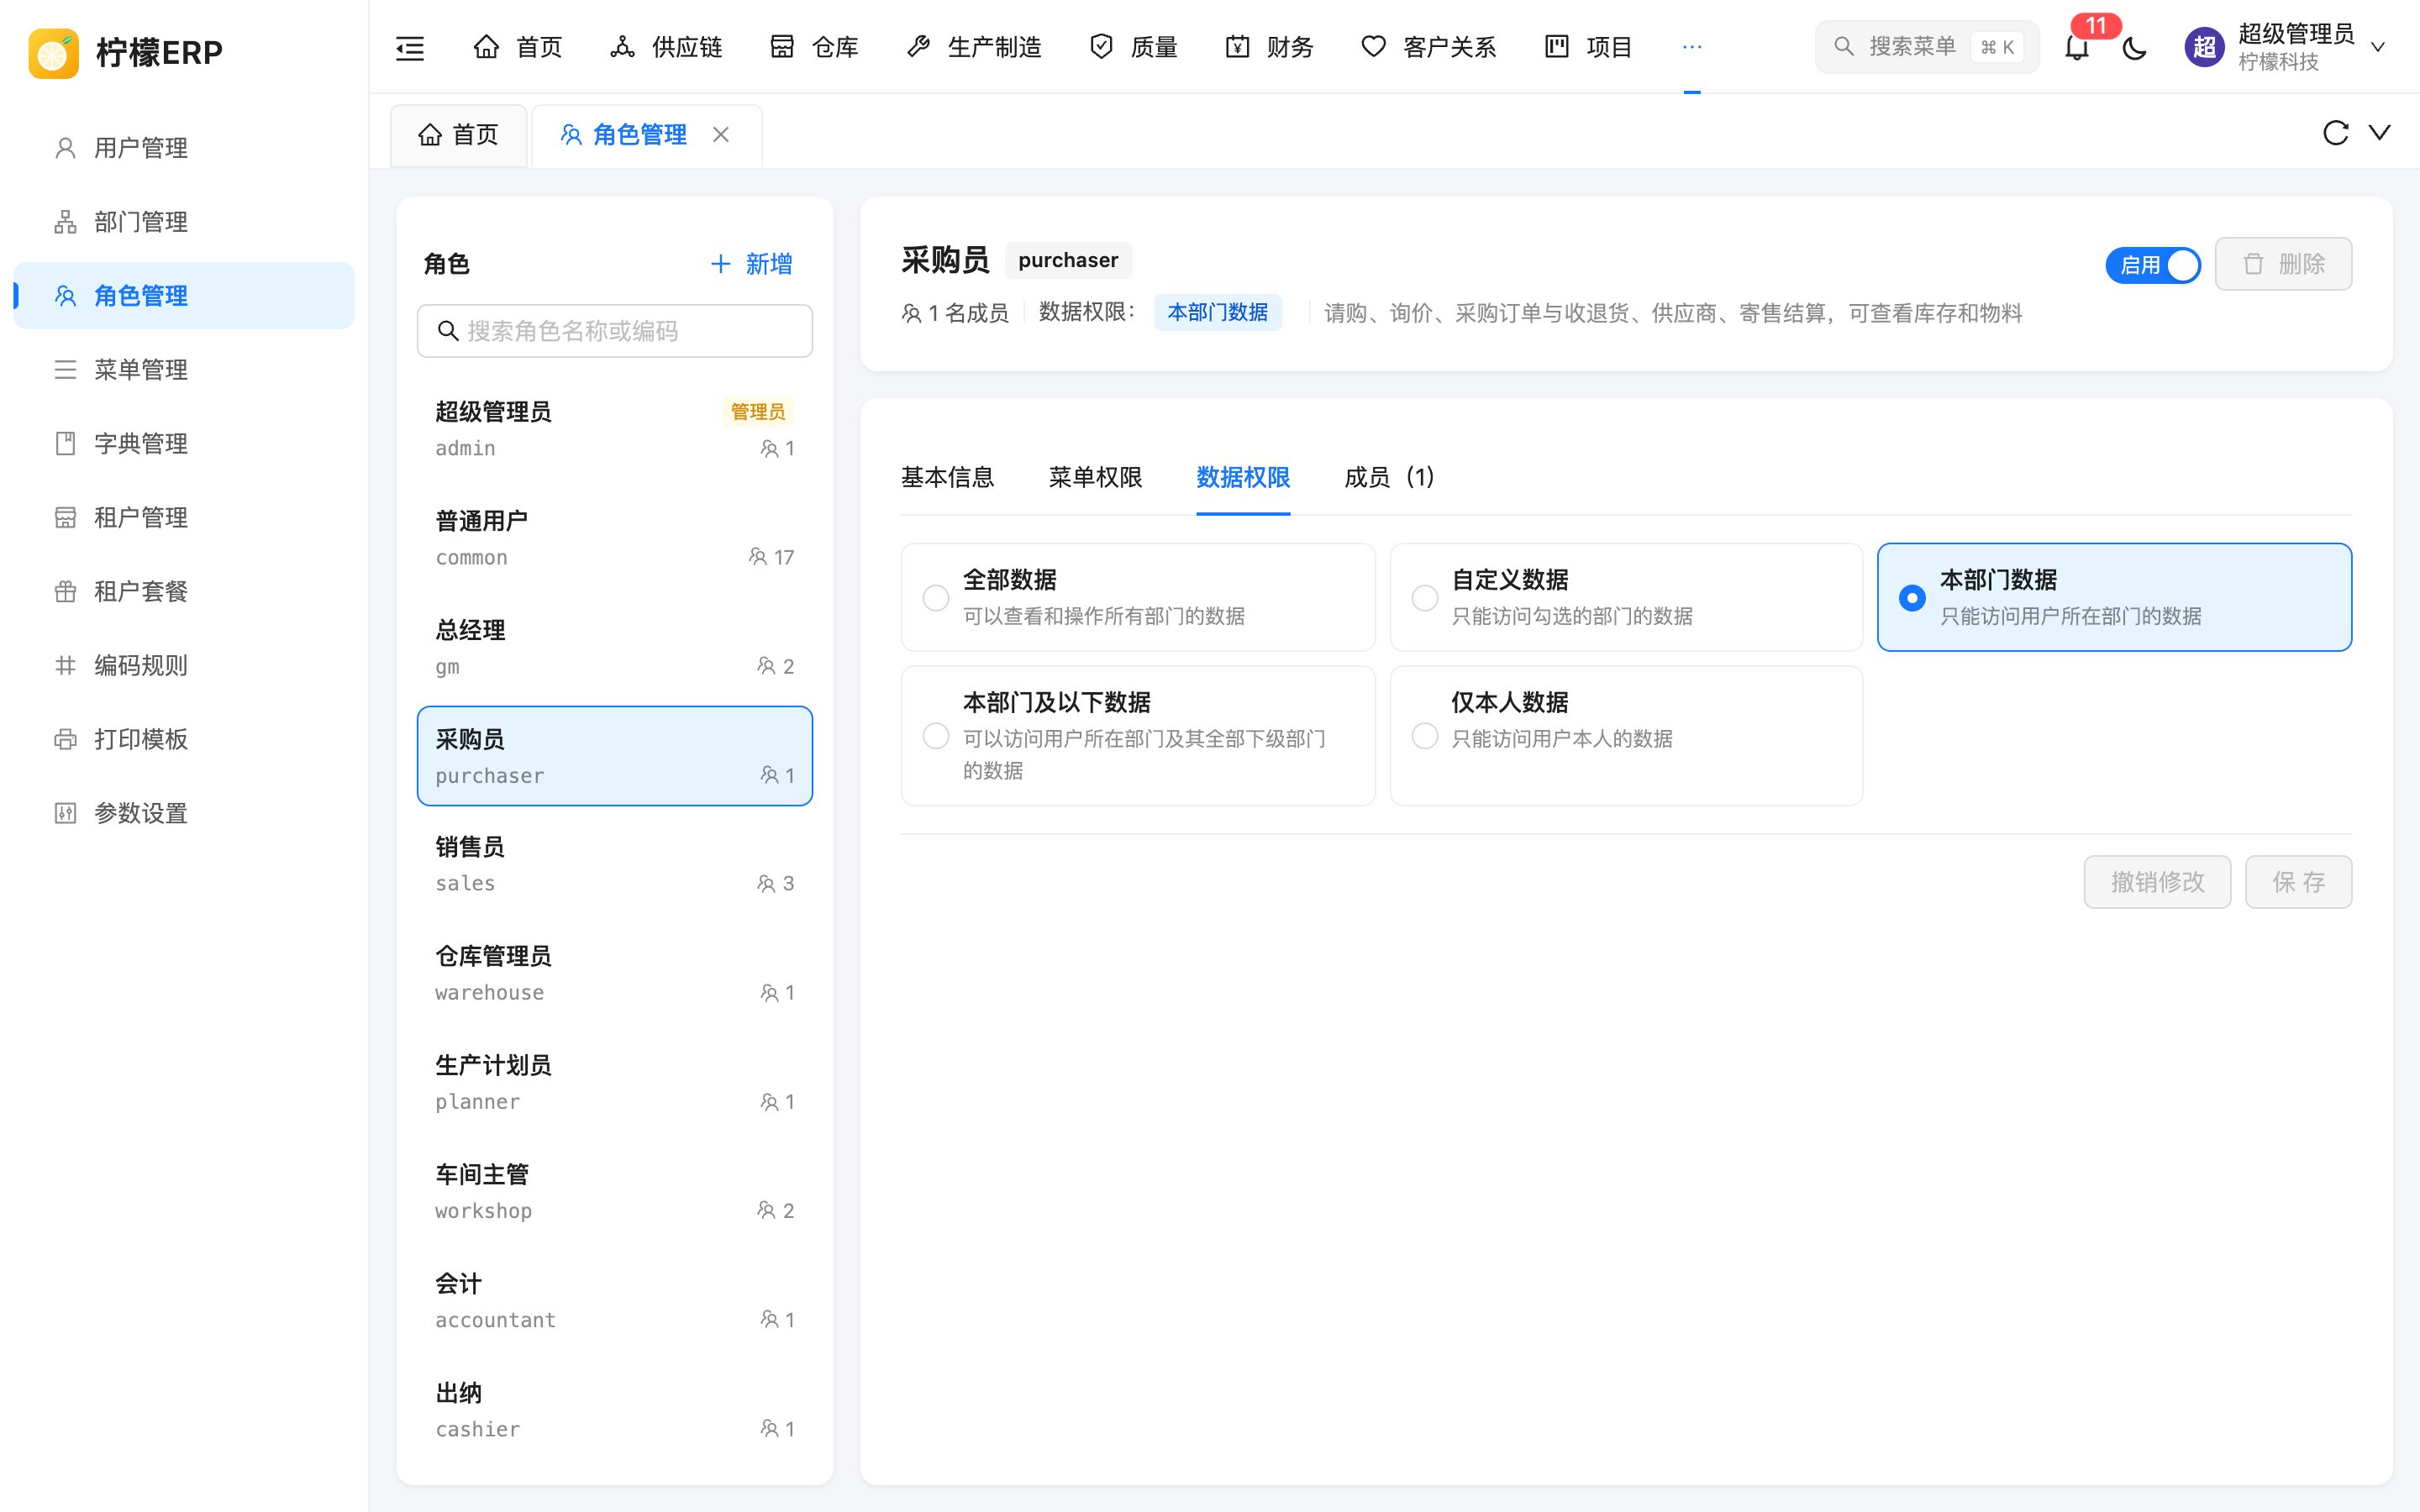Image resolution: width=2420 pixels, height=1512 pixels.
Task: Close the 角色管理 tab
Action: [x=721, y=134]
